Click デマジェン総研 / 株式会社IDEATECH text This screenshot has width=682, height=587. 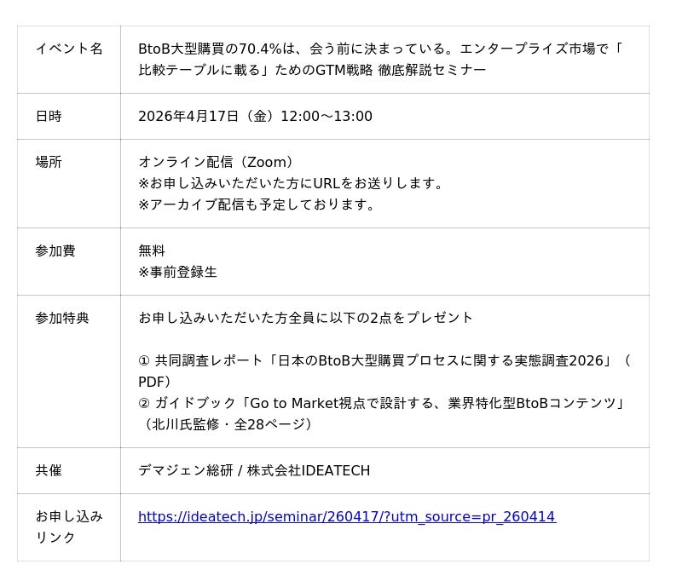click(254, 470)
